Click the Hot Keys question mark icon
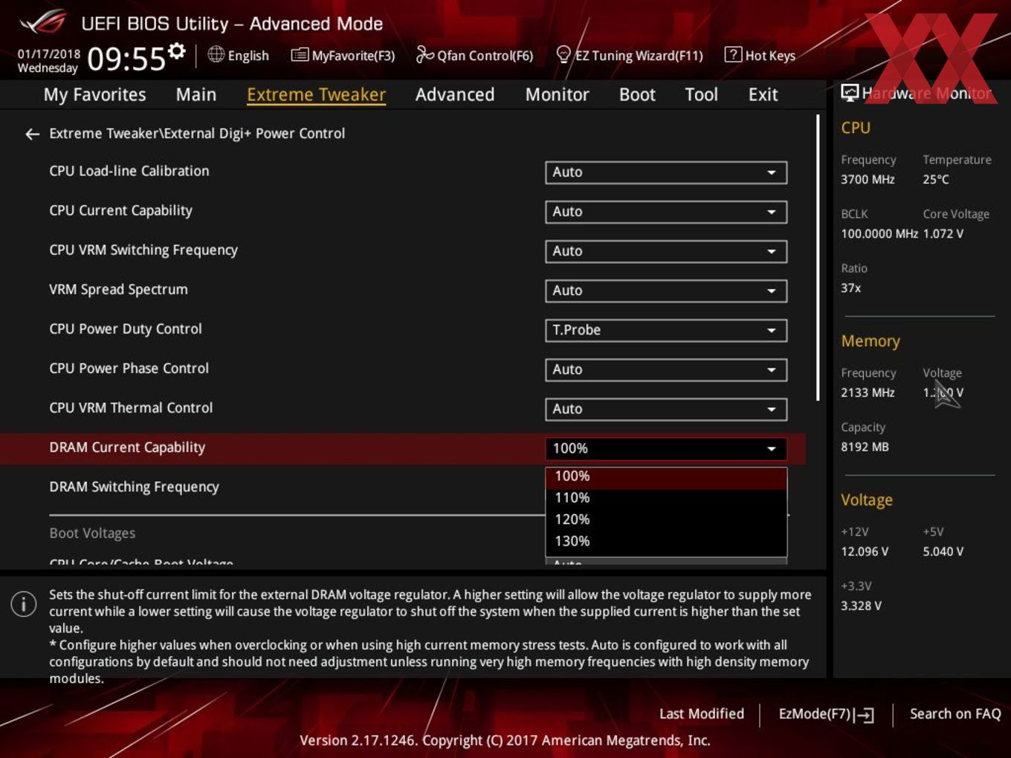This screenshot has width=1011, height=758. point(733,54)
